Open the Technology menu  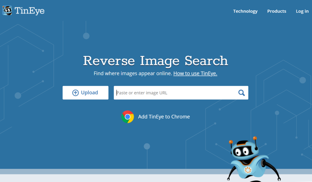245,11
